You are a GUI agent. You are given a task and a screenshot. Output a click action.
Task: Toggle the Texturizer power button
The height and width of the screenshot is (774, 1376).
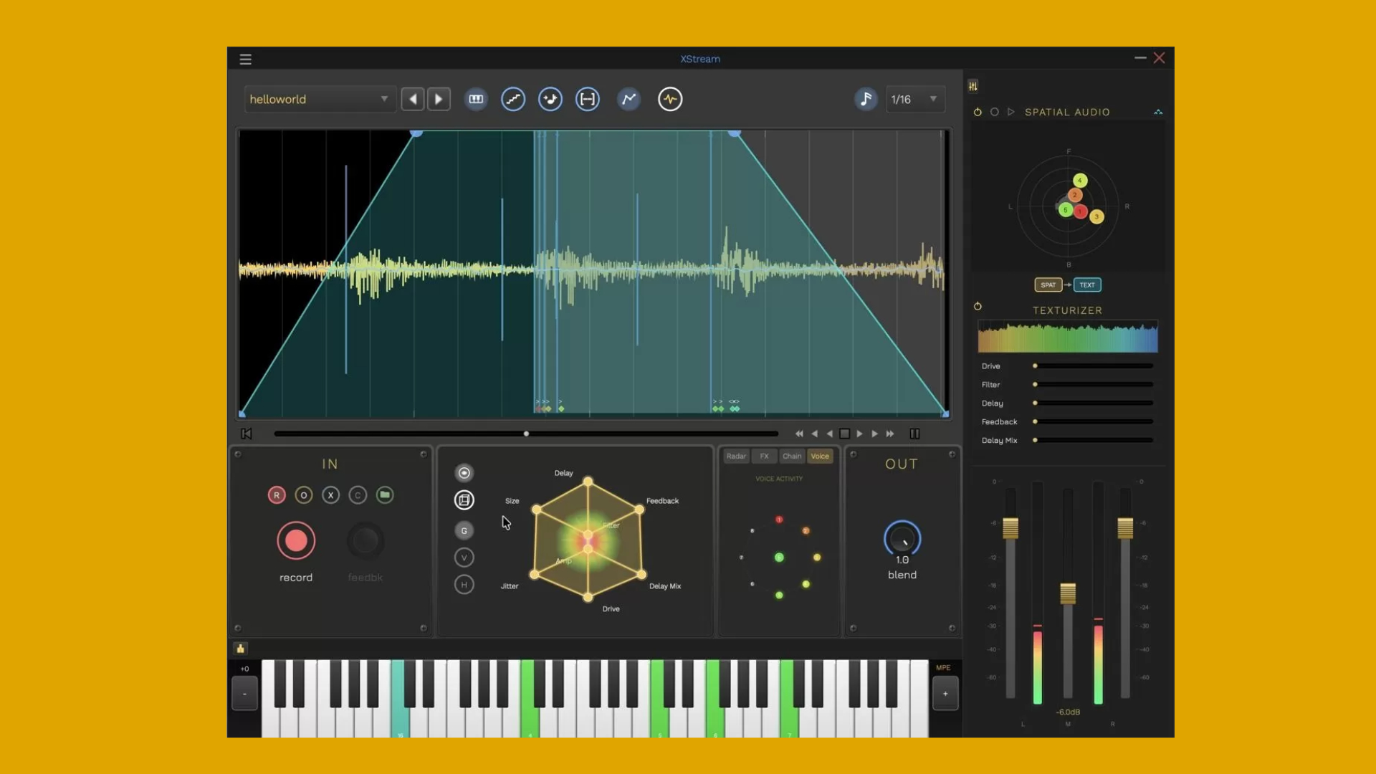(x=978, y=307)
